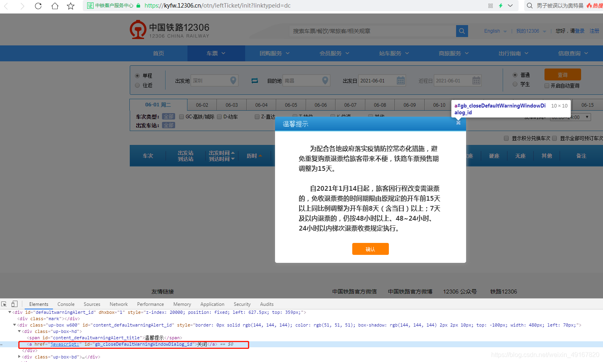This screenshot has height=362, width=603.
Task: Expand the 车票 navigation menu
Action: click(x=216, y=53)
